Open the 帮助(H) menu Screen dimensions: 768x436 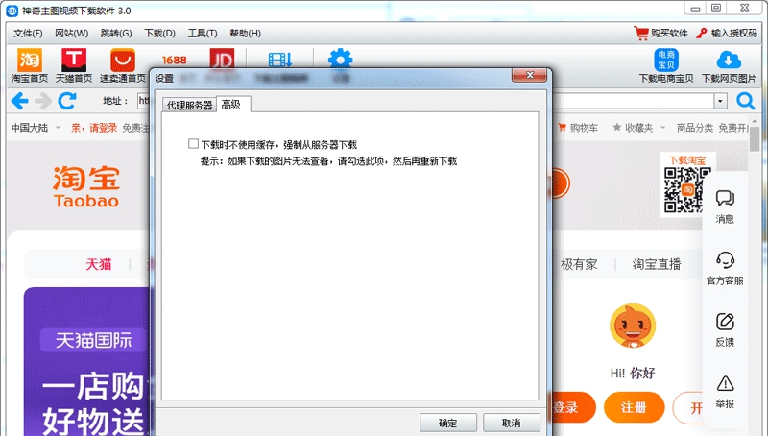(x=245, y=34)
